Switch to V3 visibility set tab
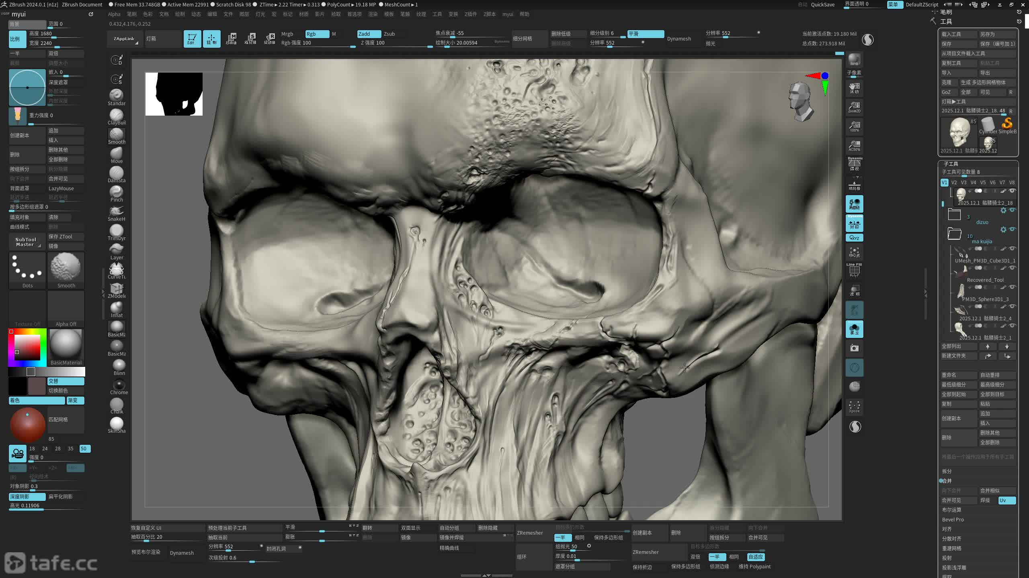Image resolution: width=1029 pixels, height=578 pixels. [x=963, y=182]
